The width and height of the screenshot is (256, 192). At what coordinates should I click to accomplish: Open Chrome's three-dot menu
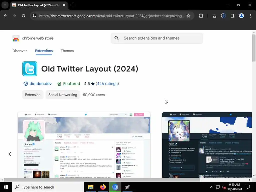250,16
